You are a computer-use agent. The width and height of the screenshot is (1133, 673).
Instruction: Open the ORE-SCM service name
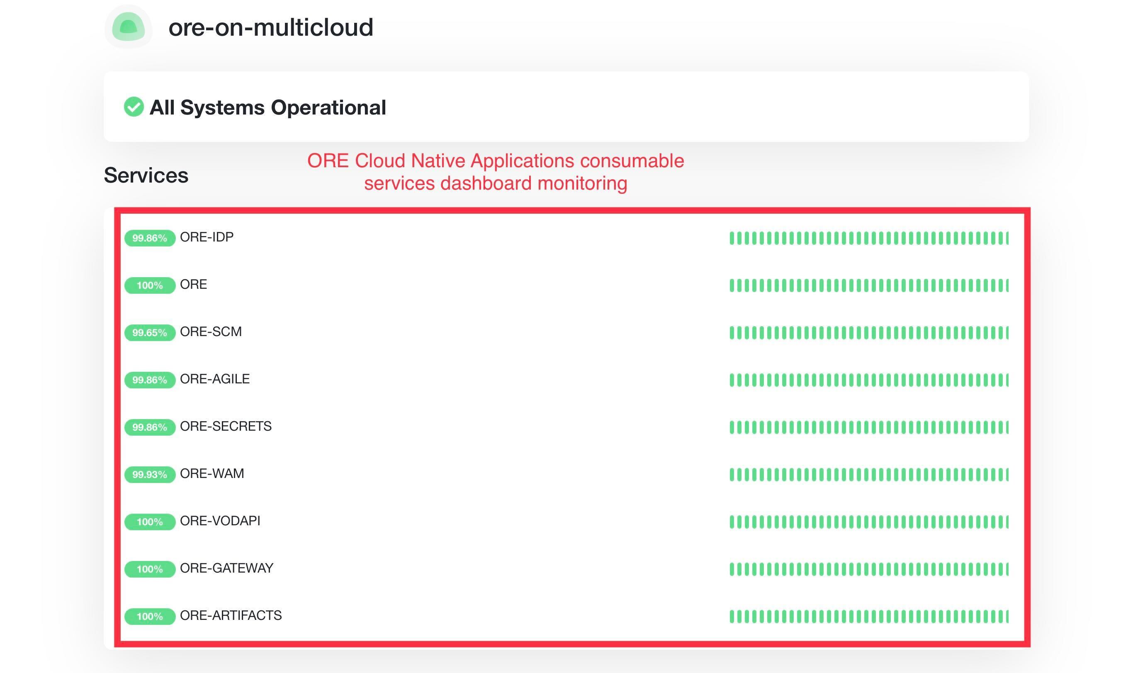[x=211, y=332]
